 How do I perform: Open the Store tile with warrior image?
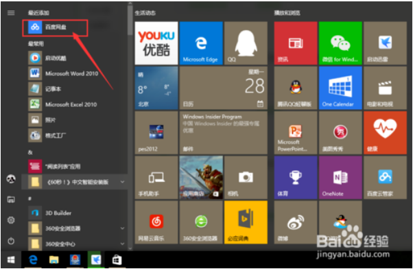[x=201, y=177]
